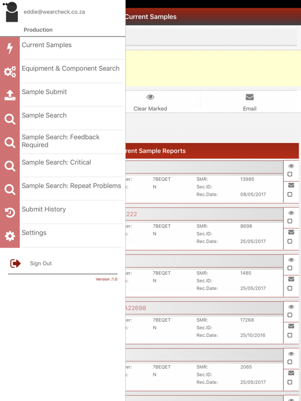This screenshot has height=401, width=301.
Task: Tap the SMR value 2065
Action: pyautogui.click(x=246, y=367)
